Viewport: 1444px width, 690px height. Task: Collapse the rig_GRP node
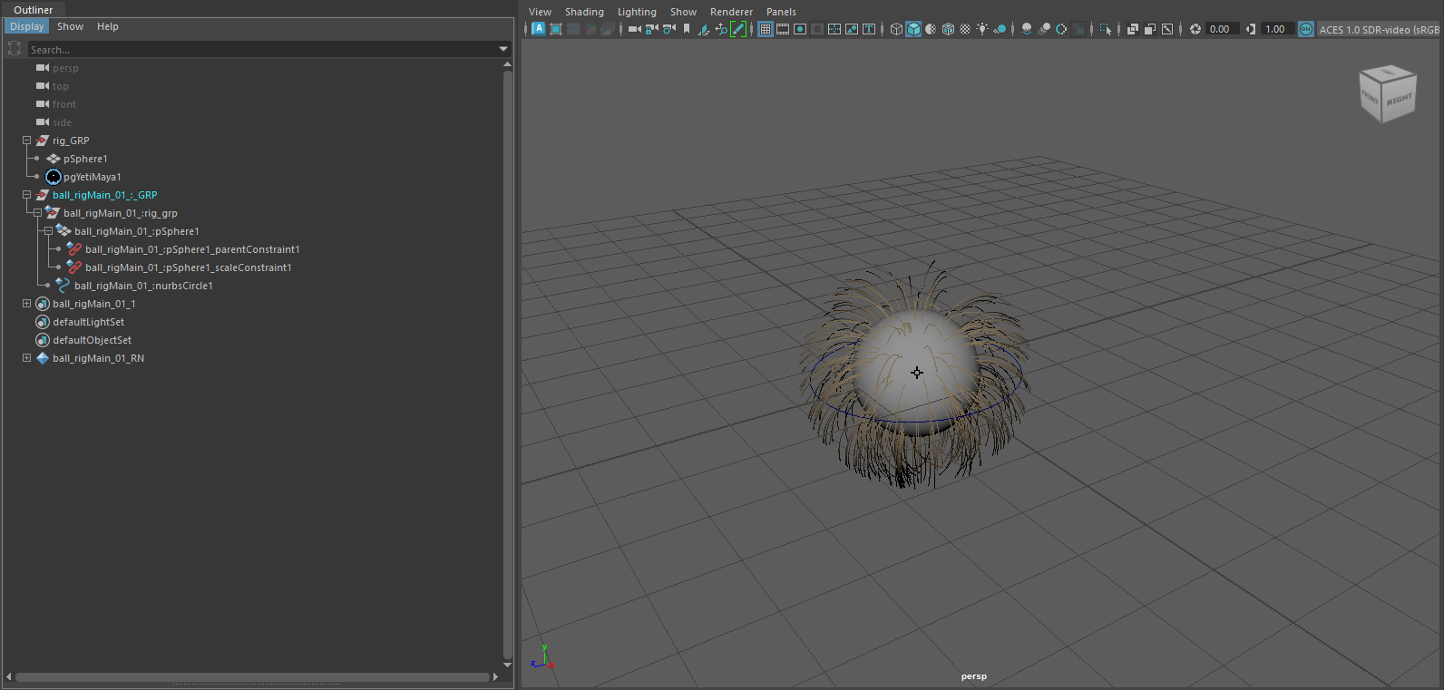click(26, 141)
